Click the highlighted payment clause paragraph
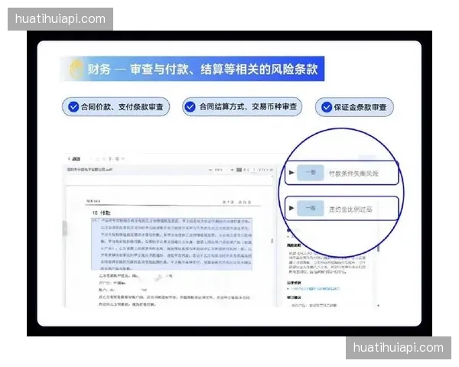This screenshot has width=459, height=367. (x=171, y=244)
